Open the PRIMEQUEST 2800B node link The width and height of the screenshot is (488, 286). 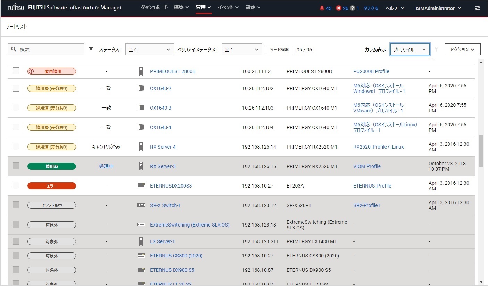click(173, 71)
